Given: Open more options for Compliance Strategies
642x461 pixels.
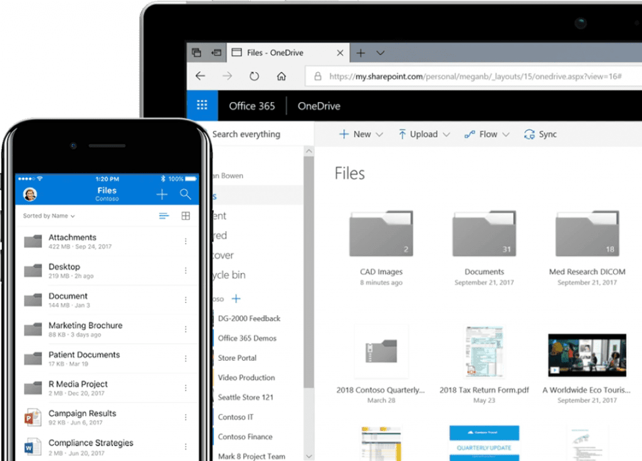Looking at the screenshot, I should (186, 447).
